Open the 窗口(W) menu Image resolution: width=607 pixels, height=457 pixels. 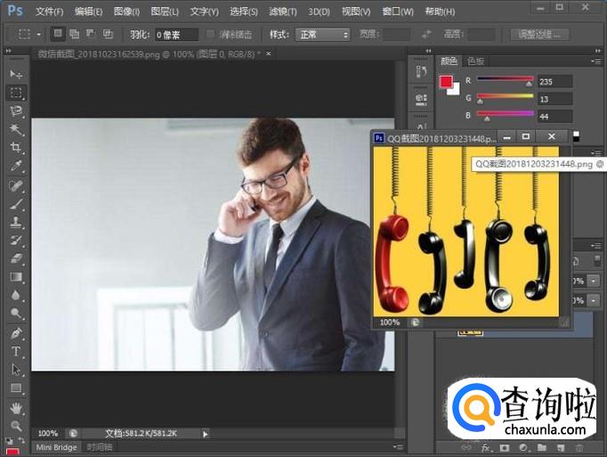(x=398, y=12)
